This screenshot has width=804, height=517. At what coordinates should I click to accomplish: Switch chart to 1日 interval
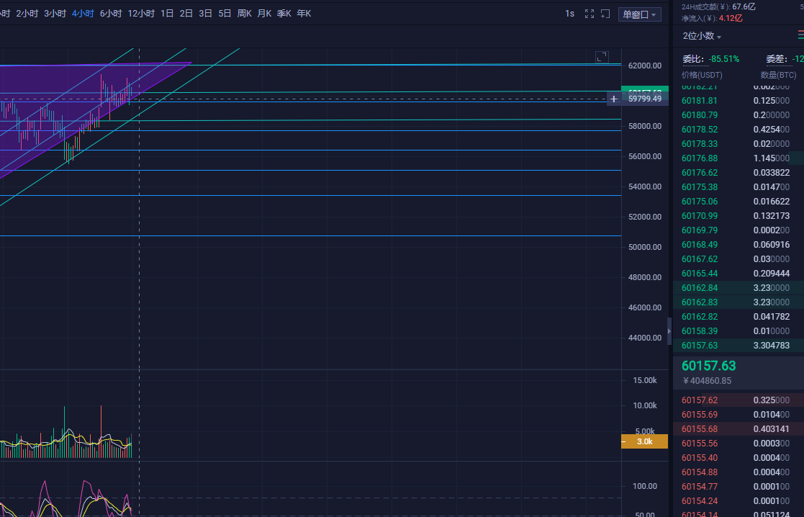coord(167,14)
